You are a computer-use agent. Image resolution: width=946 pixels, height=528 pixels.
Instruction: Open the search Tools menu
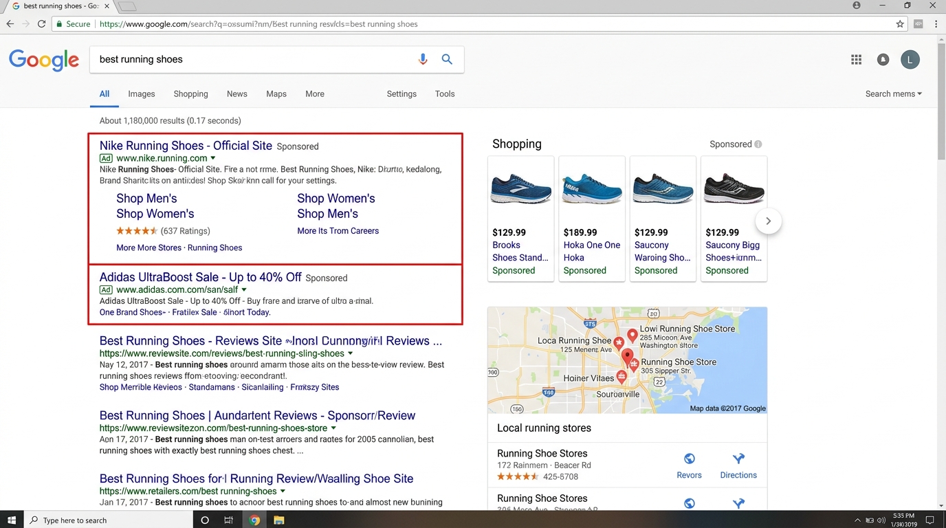[445, 93]
